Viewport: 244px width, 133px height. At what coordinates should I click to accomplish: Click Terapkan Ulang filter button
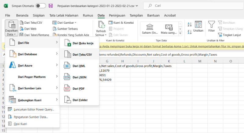[230, 29]
